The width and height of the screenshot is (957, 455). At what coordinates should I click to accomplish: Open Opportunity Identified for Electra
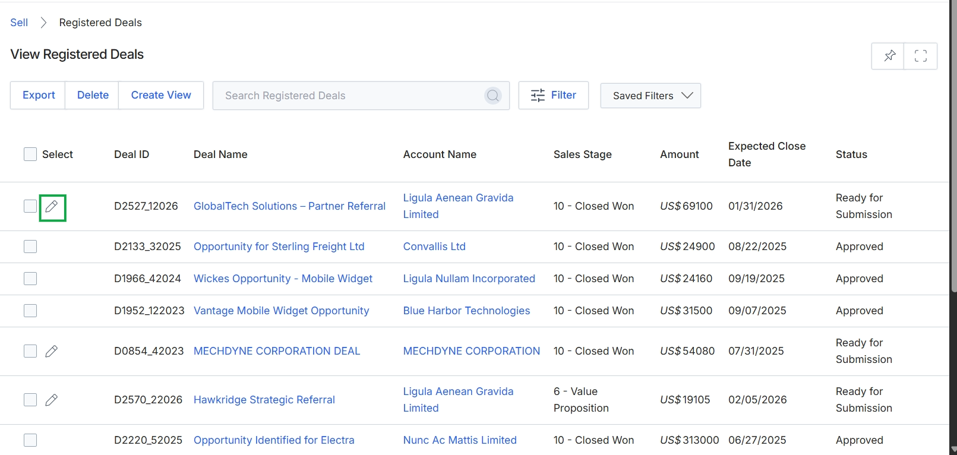click(274, 440)
